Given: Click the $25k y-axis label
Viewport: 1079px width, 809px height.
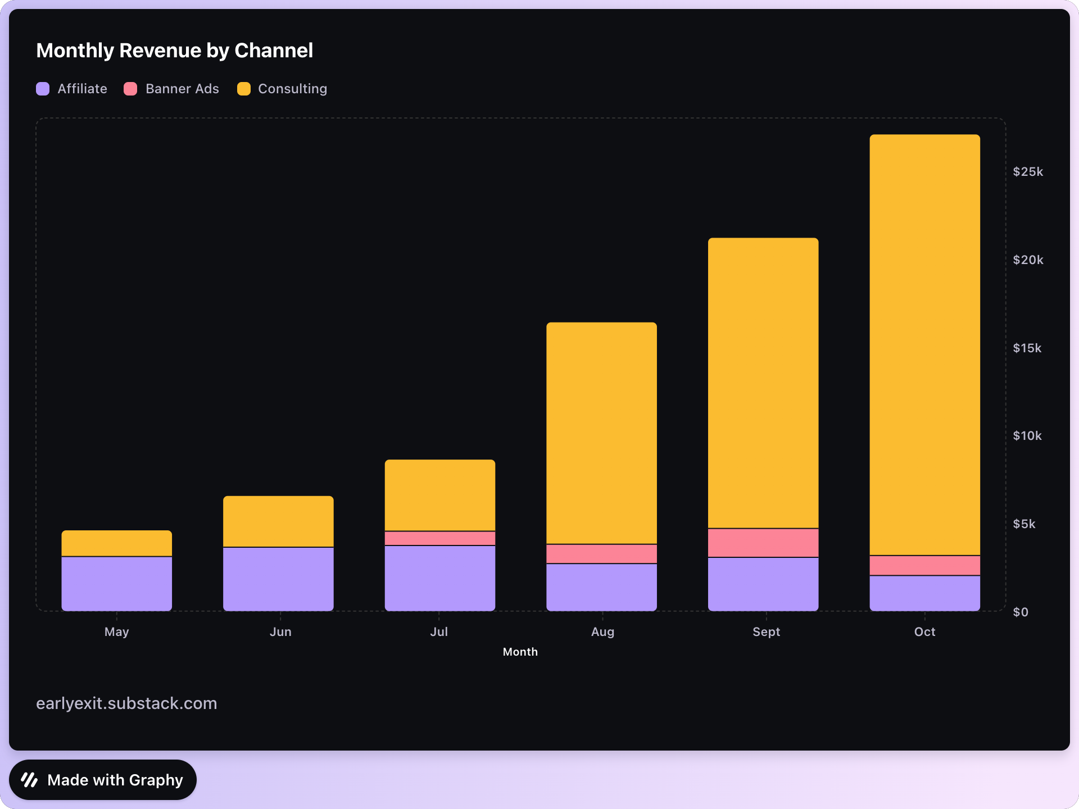Looking at the screenshot, I should (x=1027, y=172).
